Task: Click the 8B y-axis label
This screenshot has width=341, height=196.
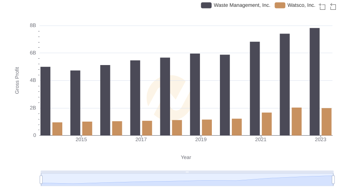Action: pyautogui.click(x=33, y=26)
